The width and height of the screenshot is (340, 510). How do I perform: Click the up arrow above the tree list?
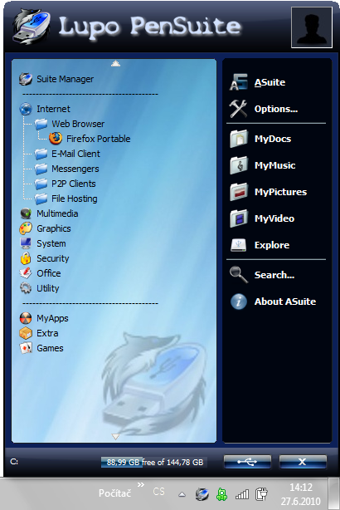(115, 63)
